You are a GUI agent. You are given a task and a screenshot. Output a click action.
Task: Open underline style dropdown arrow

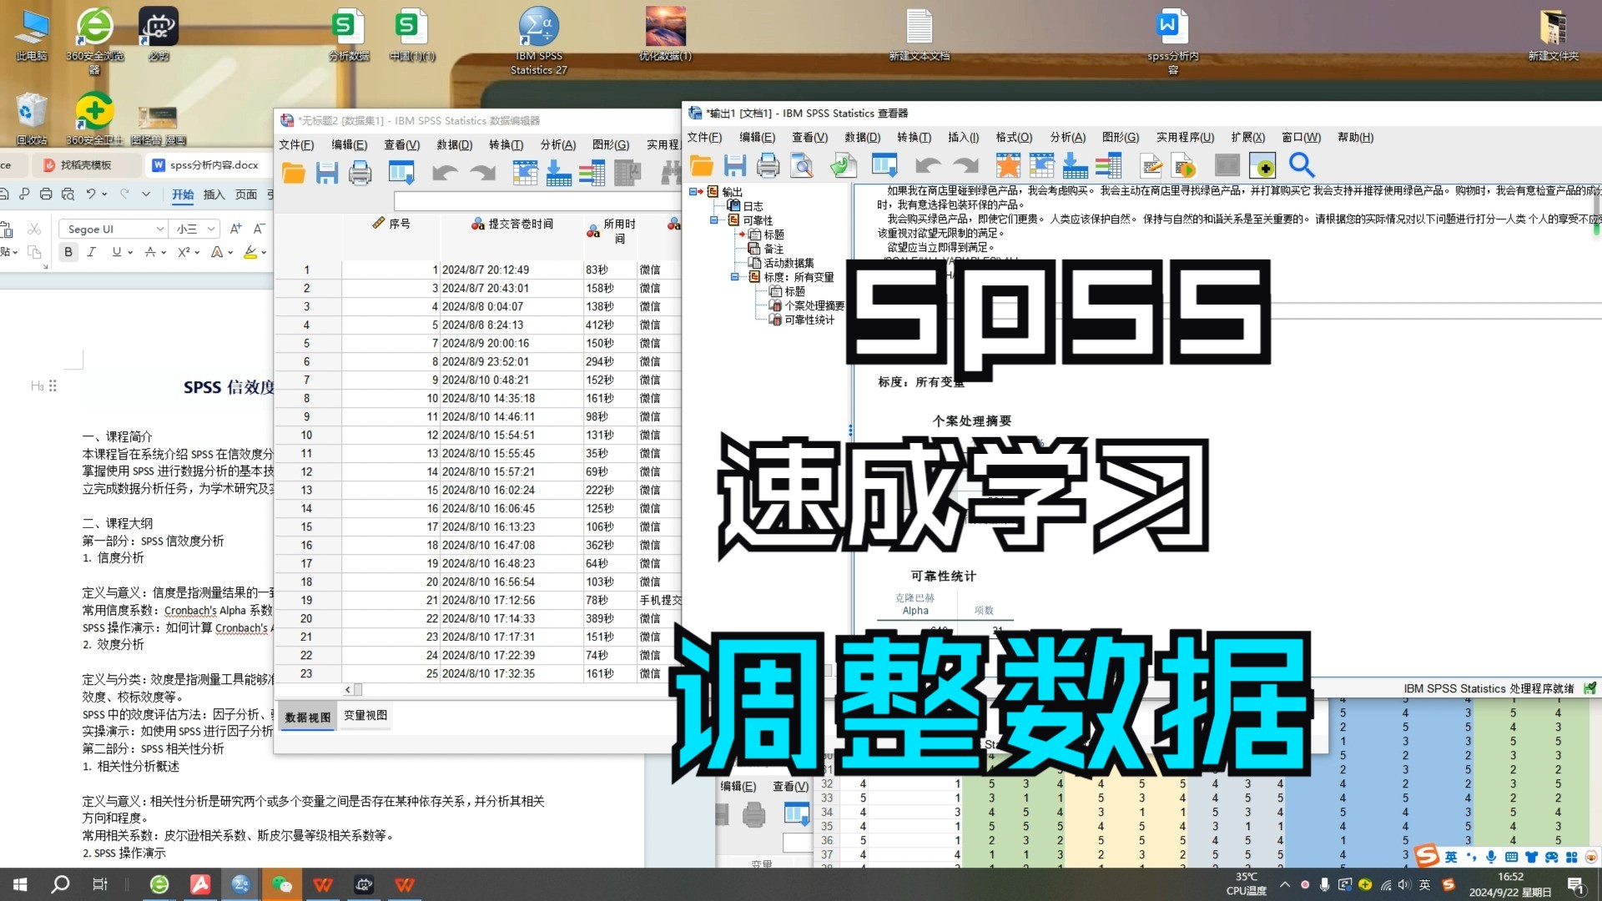tap(130, 253)
